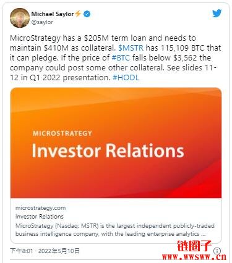Open the Michael Saylor display name
Screen dimensions: 232x263
click(53, 14)
